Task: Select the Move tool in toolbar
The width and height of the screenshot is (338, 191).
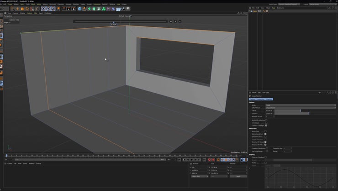Action: click(17, 9)
